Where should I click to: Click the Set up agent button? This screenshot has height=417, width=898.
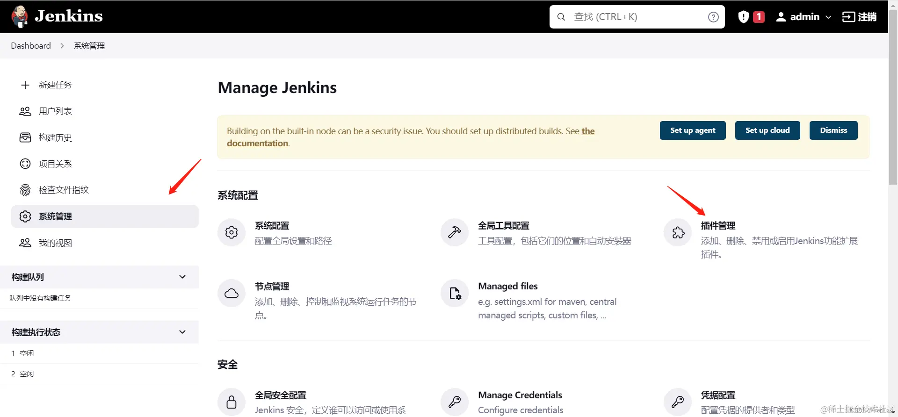tap(693, 130)
